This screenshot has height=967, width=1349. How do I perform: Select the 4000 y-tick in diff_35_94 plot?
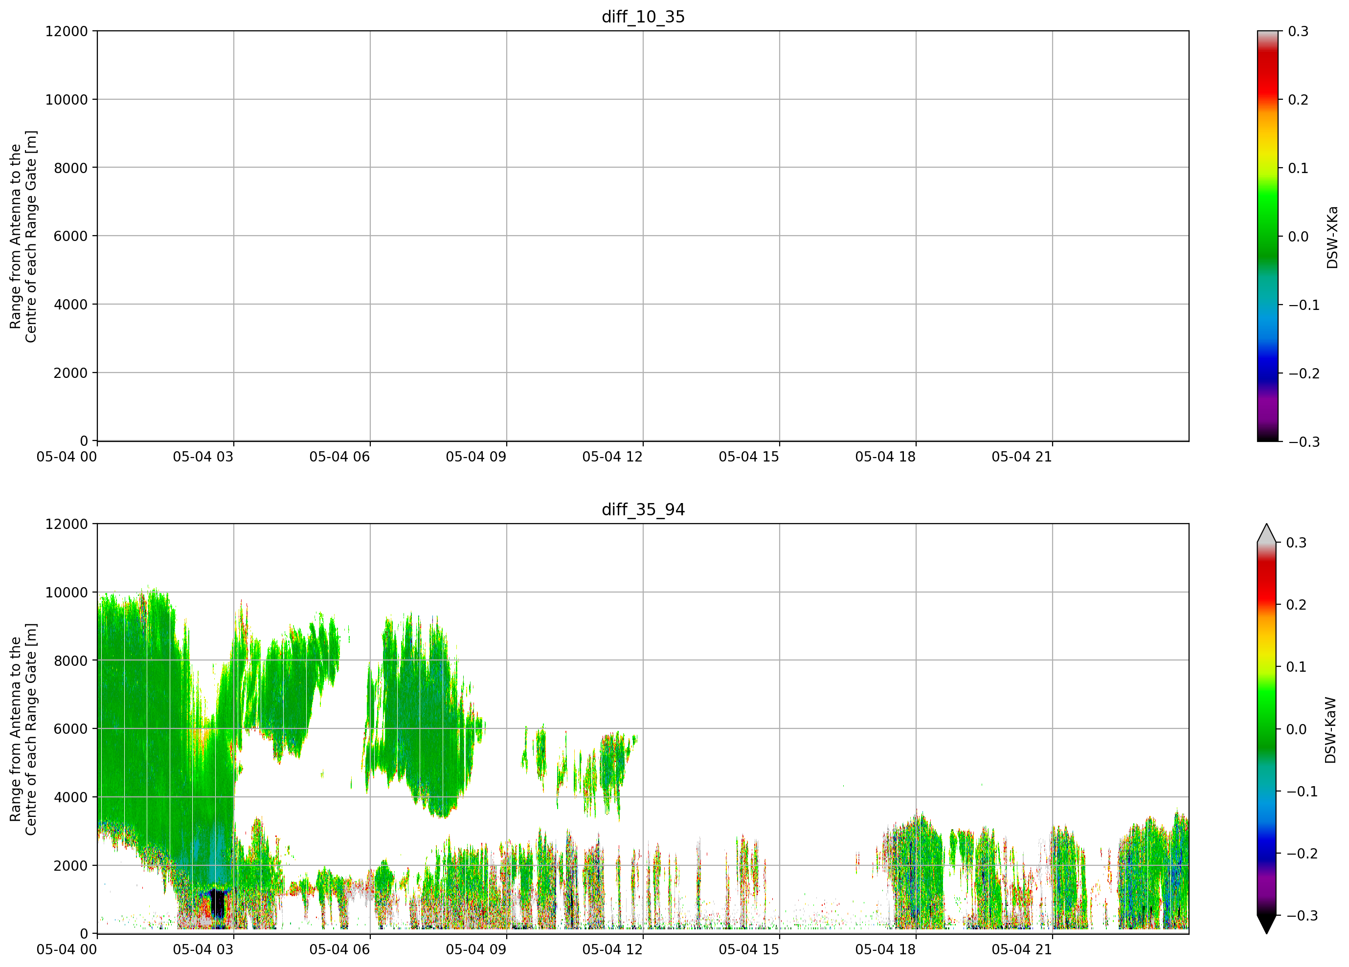tap(71, 798)
